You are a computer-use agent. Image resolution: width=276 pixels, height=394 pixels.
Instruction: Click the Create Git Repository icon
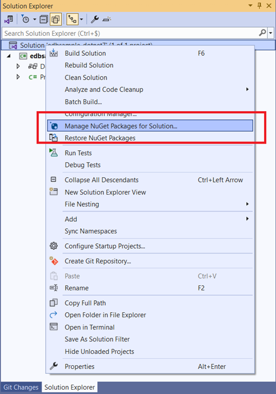click(54, 261)
